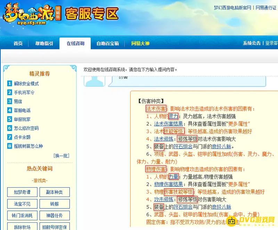Open 符石组合 link in 物理伤害 item 5

(x=183, y=207)
